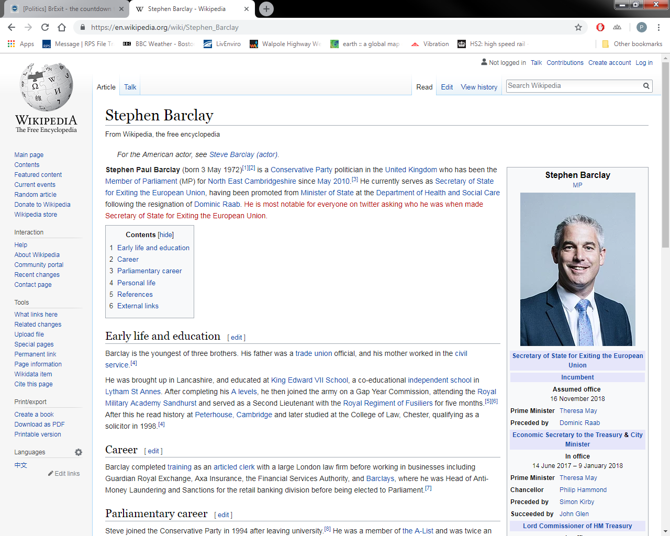Click the search magnifier icon
This screenshot has width=670, height=536.
[646, 86]
